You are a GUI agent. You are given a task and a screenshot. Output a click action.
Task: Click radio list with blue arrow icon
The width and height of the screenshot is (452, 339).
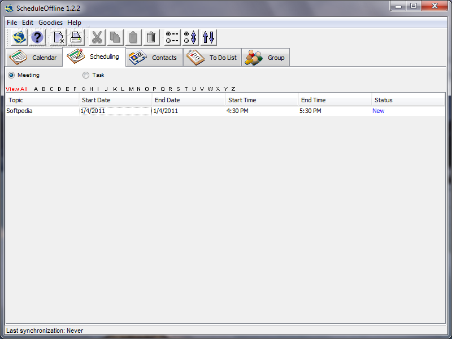190,37
